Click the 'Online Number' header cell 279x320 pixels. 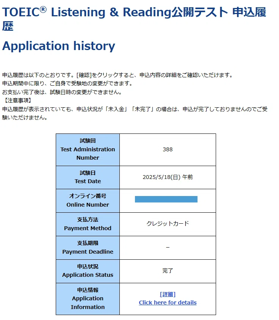(x=88, y=201)
